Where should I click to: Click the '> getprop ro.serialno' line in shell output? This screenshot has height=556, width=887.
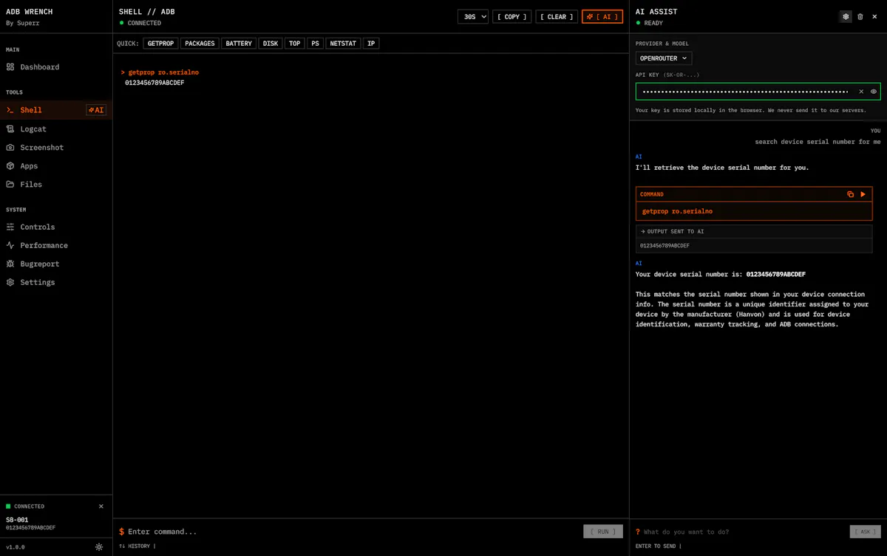pyautogui.click(x=160, y=72)
